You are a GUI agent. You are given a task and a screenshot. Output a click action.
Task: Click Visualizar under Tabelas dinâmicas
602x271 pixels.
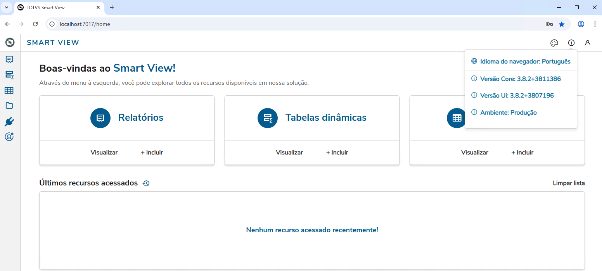[289, 153]
